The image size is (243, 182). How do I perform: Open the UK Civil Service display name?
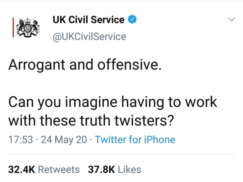tap(89, 20)
